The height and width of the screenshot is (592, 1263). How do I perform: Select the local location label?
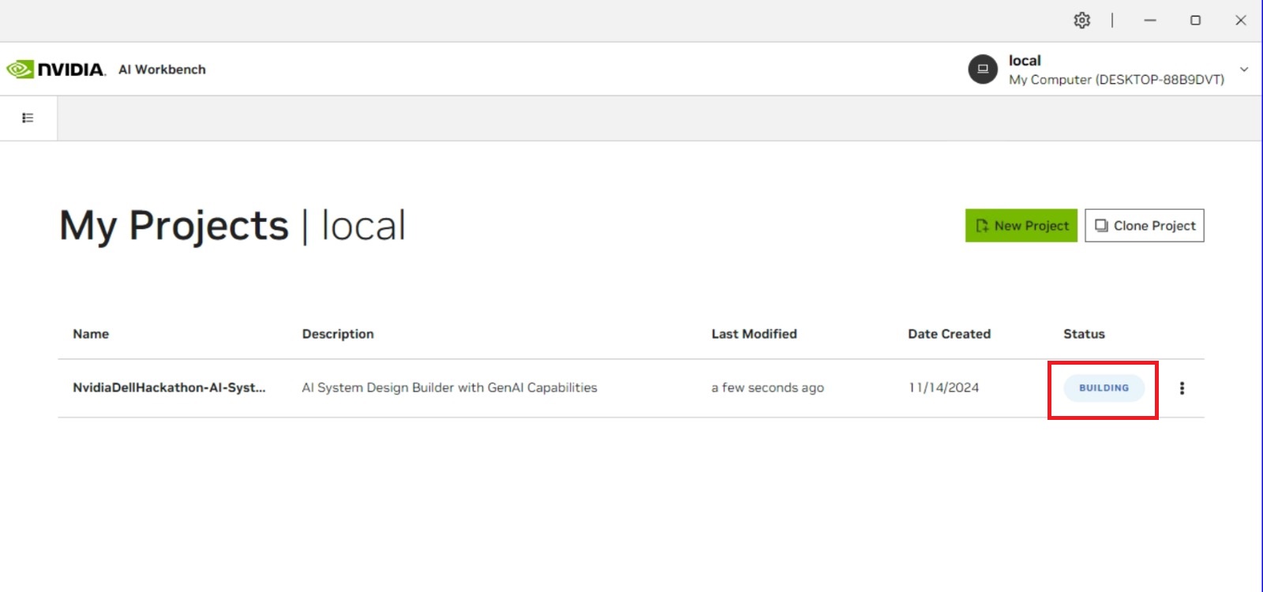point(1025,61)
